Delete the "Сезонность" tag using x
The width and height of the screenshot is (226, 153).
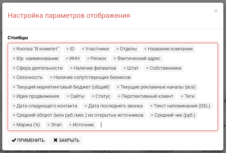point(14,78)
